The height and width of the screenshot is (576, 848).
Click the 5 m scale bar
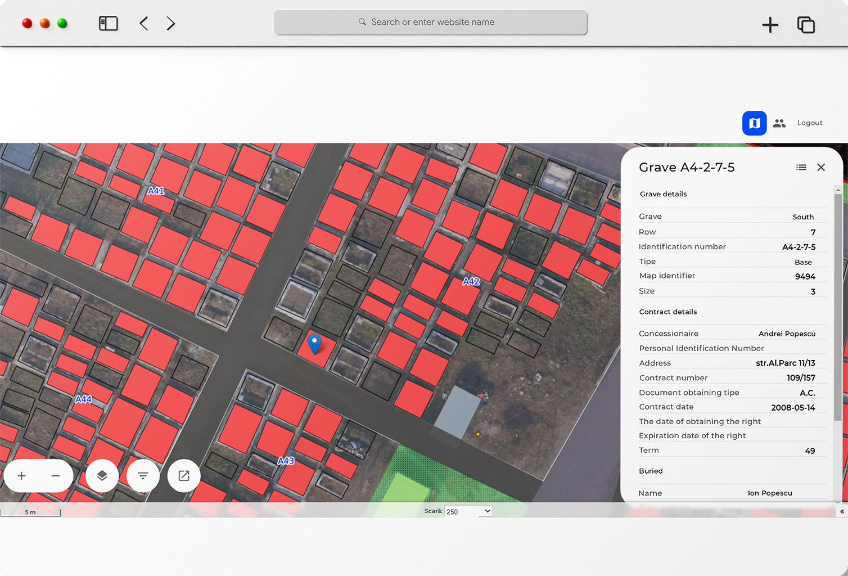coord(30,512)
